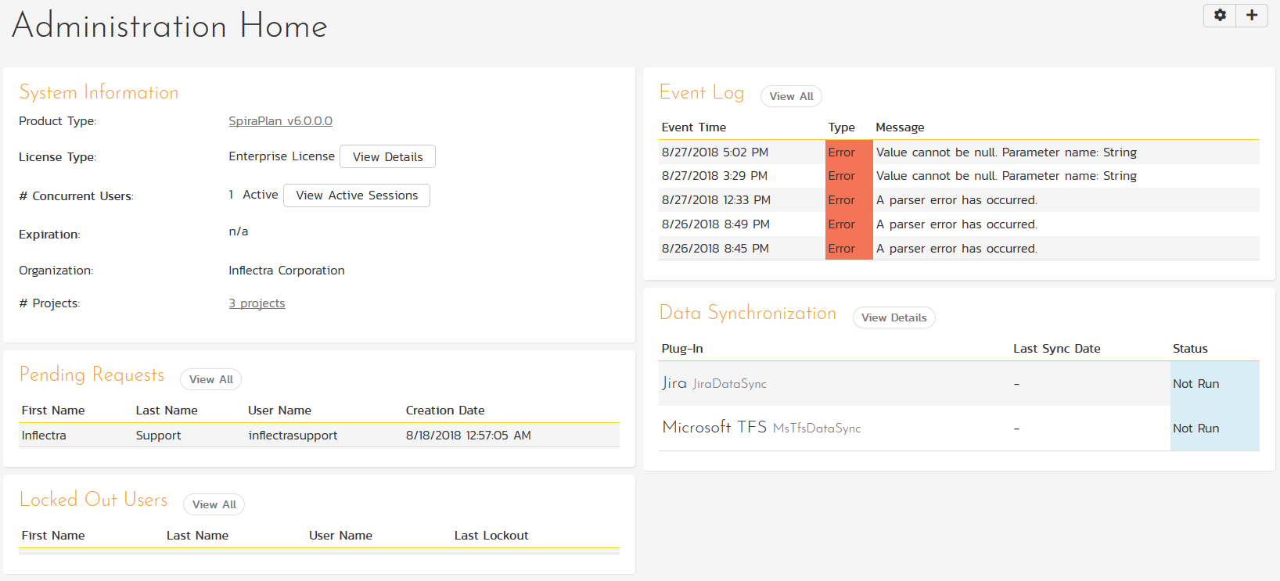View all Event Log entries

click(x=791, y=96)
